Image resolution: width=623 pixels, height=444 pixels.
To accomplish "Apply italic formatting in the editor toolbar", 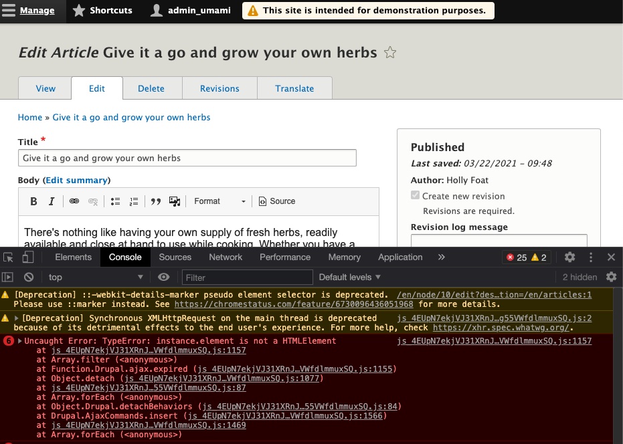I will pyautogui.click(x=52, y=201).
